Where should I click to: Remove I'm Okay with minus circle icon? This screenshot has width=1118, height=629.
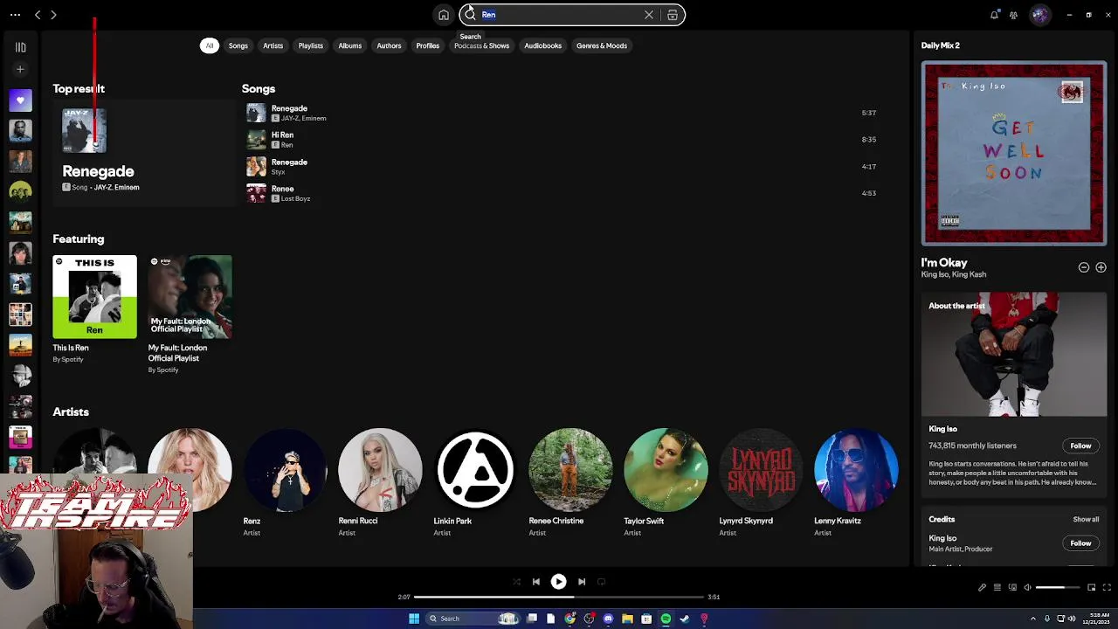(1084, 267)
